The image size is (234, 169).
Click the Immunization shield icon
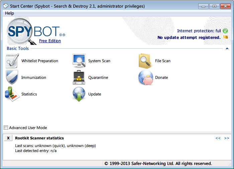tap(12, 77)
